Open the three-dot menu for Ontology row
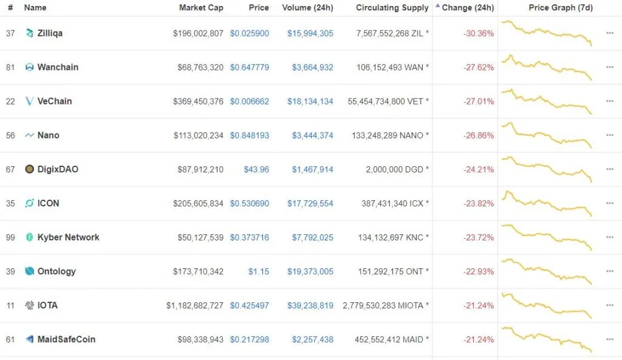The image size is (622, 360). pyautogui.click(x=610, y=271)
